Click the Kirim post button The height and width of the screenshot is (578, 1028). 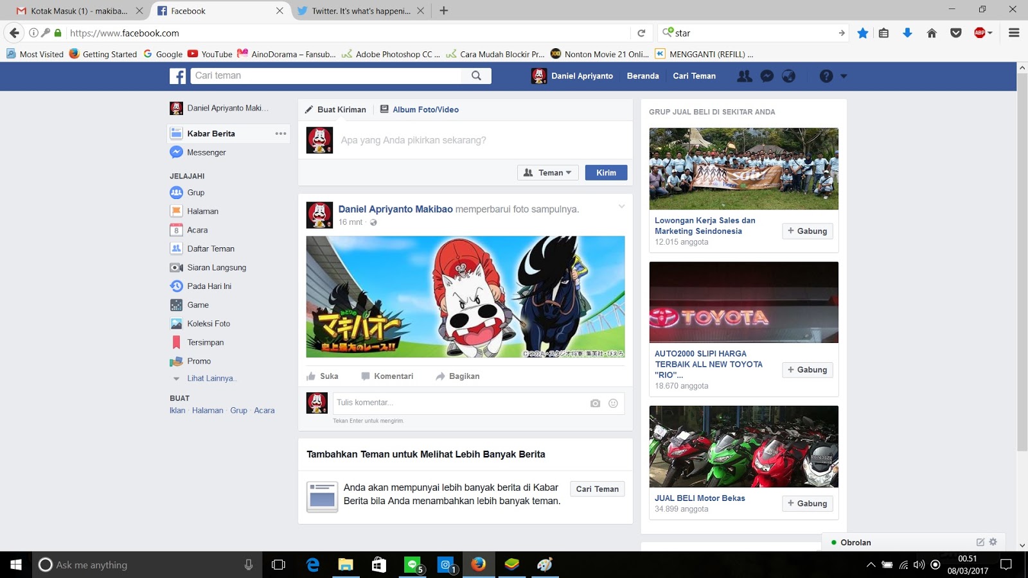(606, 173)
